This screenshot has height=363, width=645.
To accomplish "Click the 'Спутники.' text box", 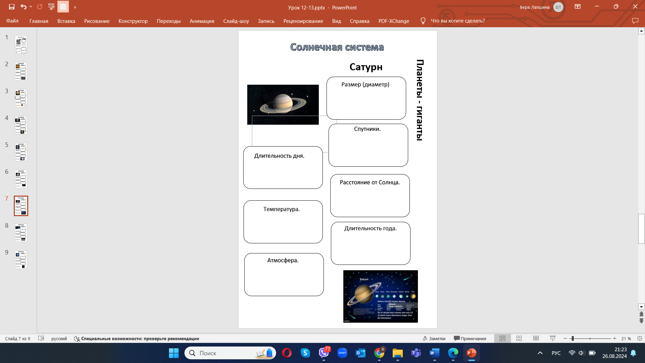I will pos(368,145).
